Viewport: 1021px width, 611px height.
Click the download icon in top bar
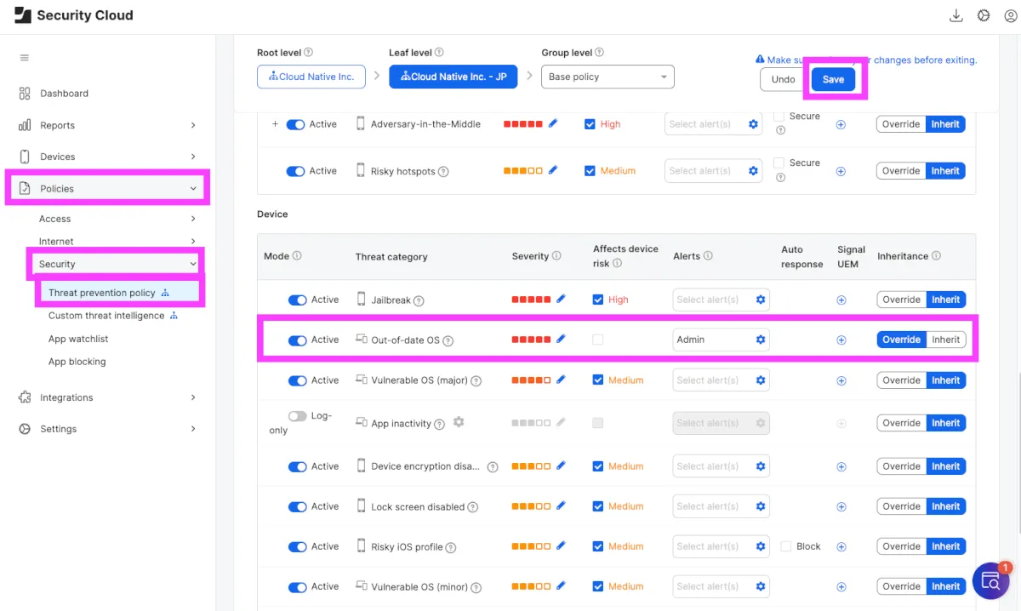pos(955,15)
